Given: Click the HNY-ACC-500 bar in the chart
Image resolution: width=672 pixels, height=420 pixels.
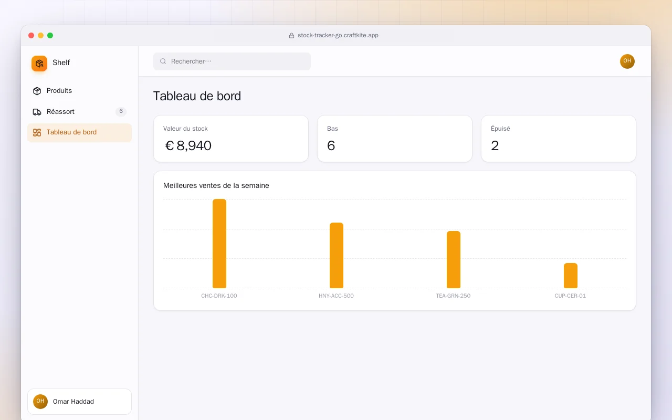Looking at the screenshot, I should 337,256.
